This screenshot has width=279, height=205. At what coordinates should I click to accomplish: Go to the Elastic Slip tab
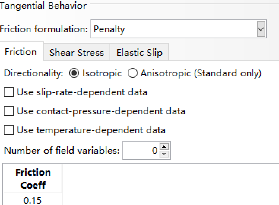tap(139, 53)
